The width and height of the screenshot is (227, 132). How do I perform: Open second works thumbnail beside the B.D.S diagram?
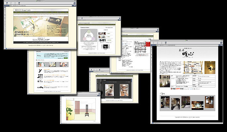click(102, 37)
